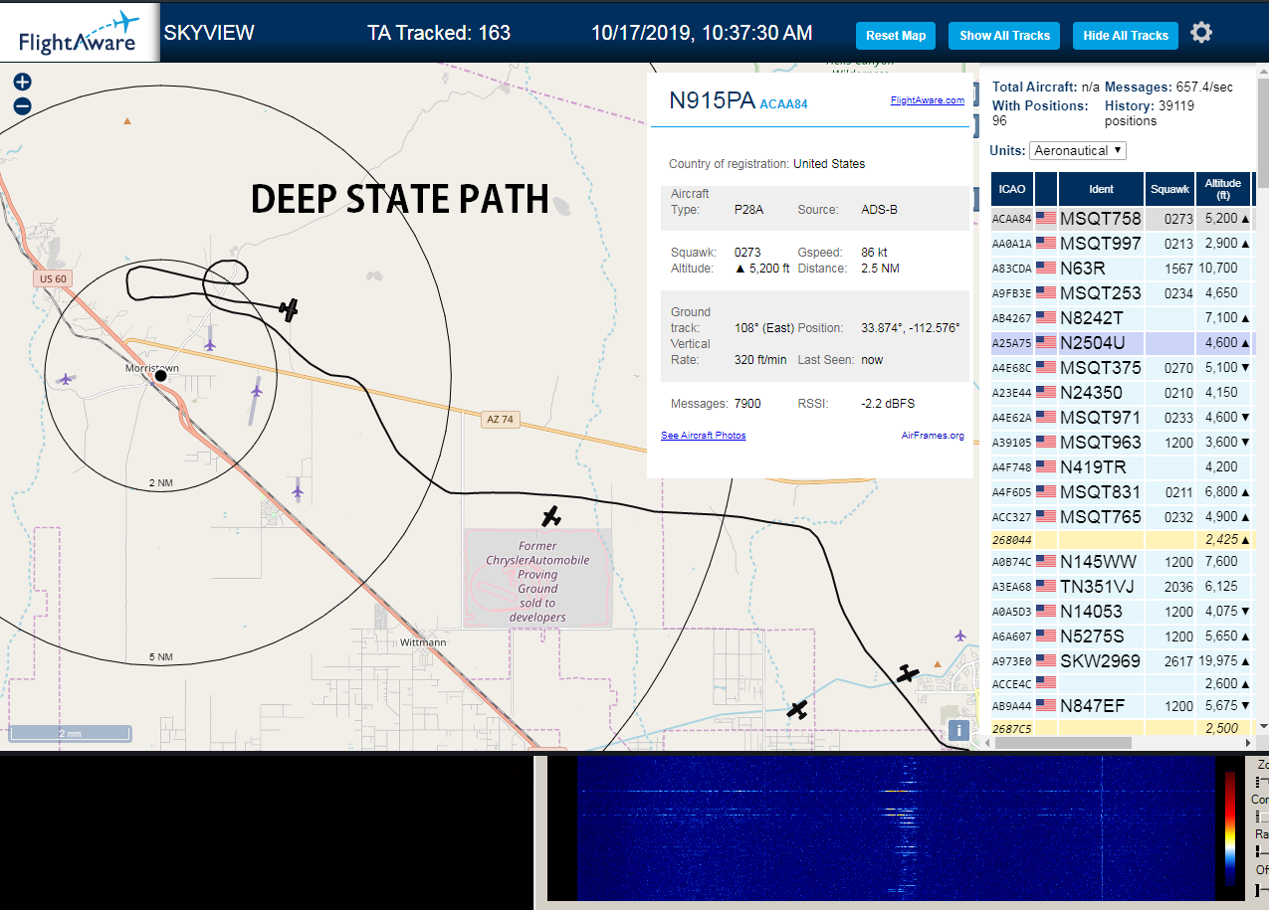
Task: Select purple plane icon south of AZ 74 junction
Action: [298, 490]
